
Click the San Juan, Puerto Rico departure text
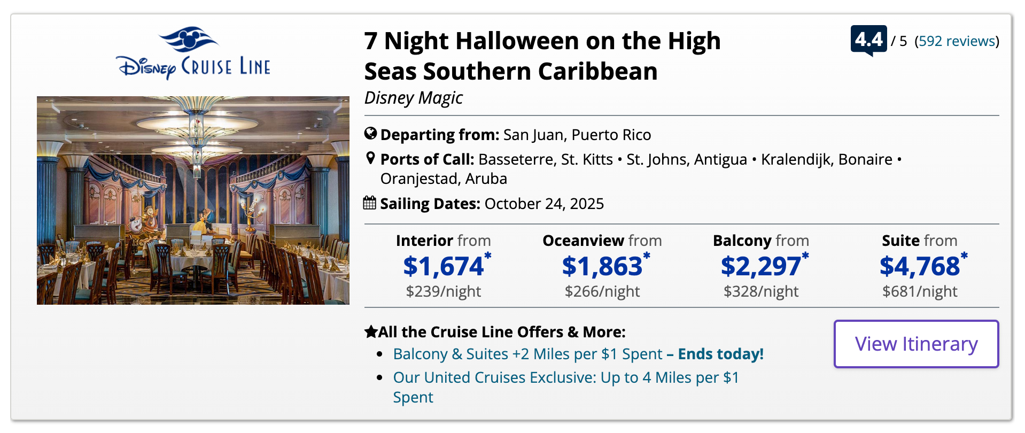(x=577, y=135)
